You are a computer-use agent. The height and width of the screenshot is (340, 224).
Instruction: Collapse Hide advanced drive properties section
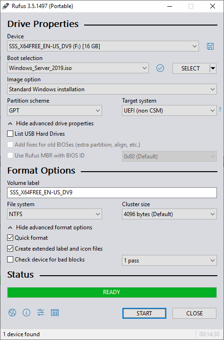(x=51, y=123)
